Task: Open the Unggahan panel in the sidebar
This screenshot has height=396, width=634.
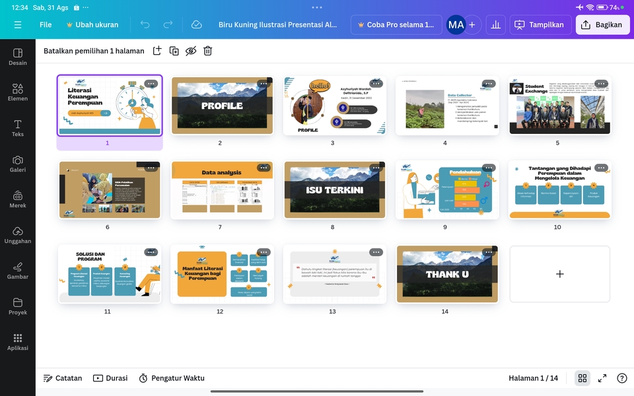Action: 18,235
